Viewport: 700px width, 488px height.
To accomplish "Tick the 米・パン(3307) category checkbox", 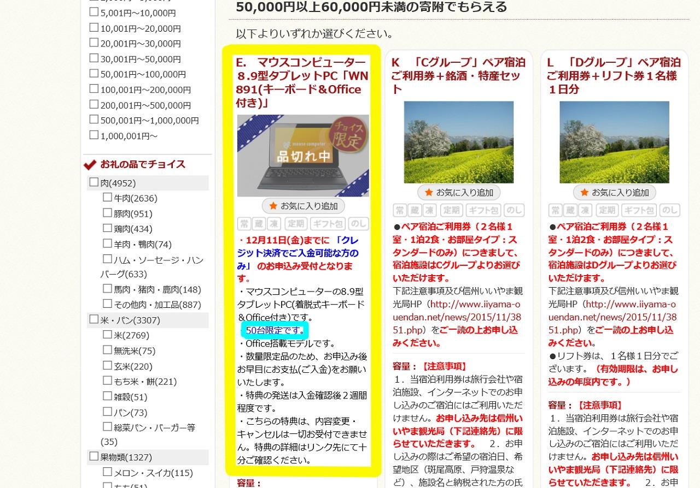I will tap(94, 319).
